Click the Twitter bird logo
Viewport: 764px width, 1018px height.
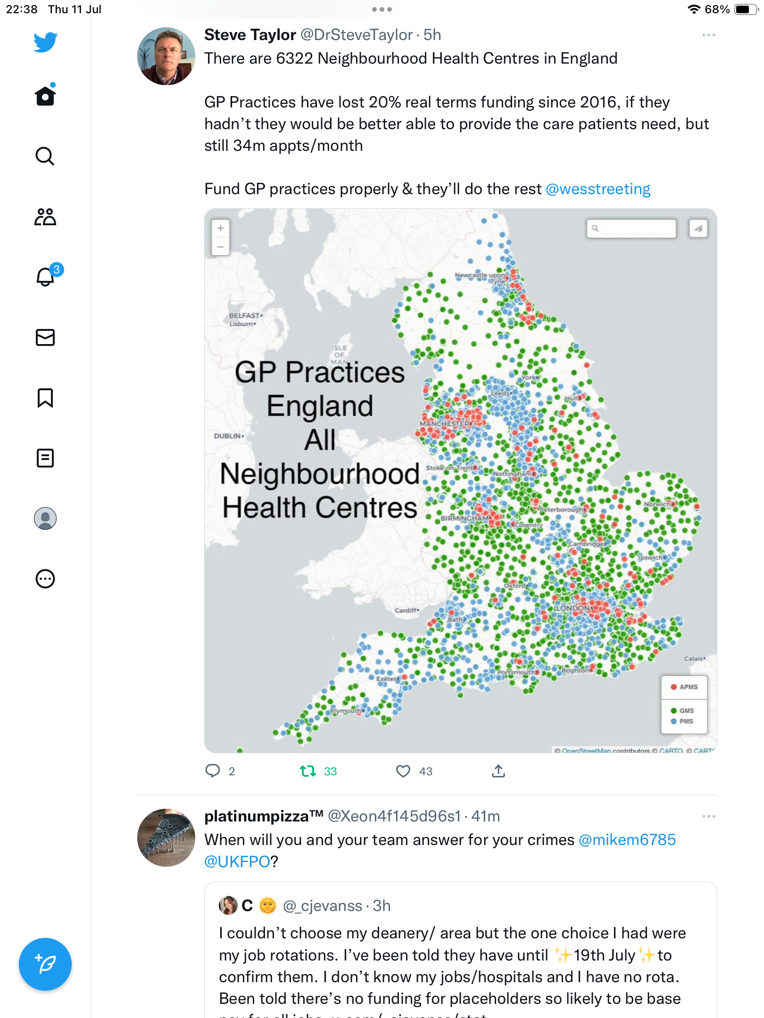[x=45, y=42]
